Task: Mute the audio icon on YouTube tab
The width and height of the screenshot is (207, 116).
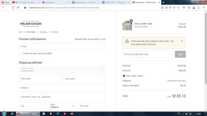Action: (16, 2)
